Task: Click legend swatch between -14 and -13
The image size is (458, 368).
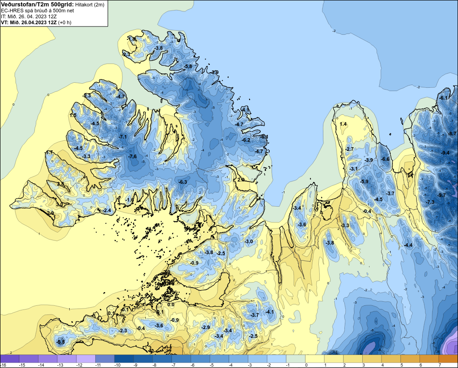Action: coord(48,359)
